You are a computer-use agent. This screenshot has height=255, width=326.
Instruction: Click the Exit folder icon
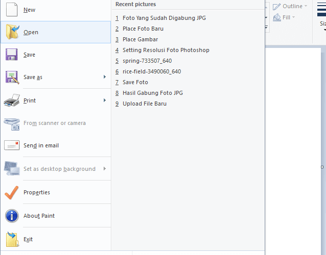(x=12, y=239)
